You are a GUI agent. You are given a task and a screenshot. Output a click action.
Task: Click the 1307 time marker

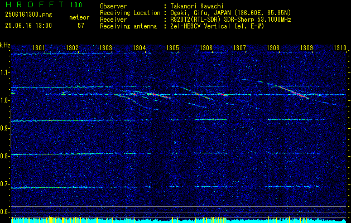coord(239,47)
